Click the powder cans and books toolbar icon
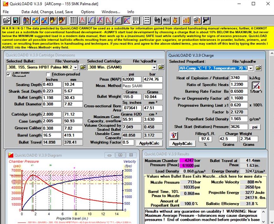The width and height of the screenshot is (274, 224). point(26,20)
